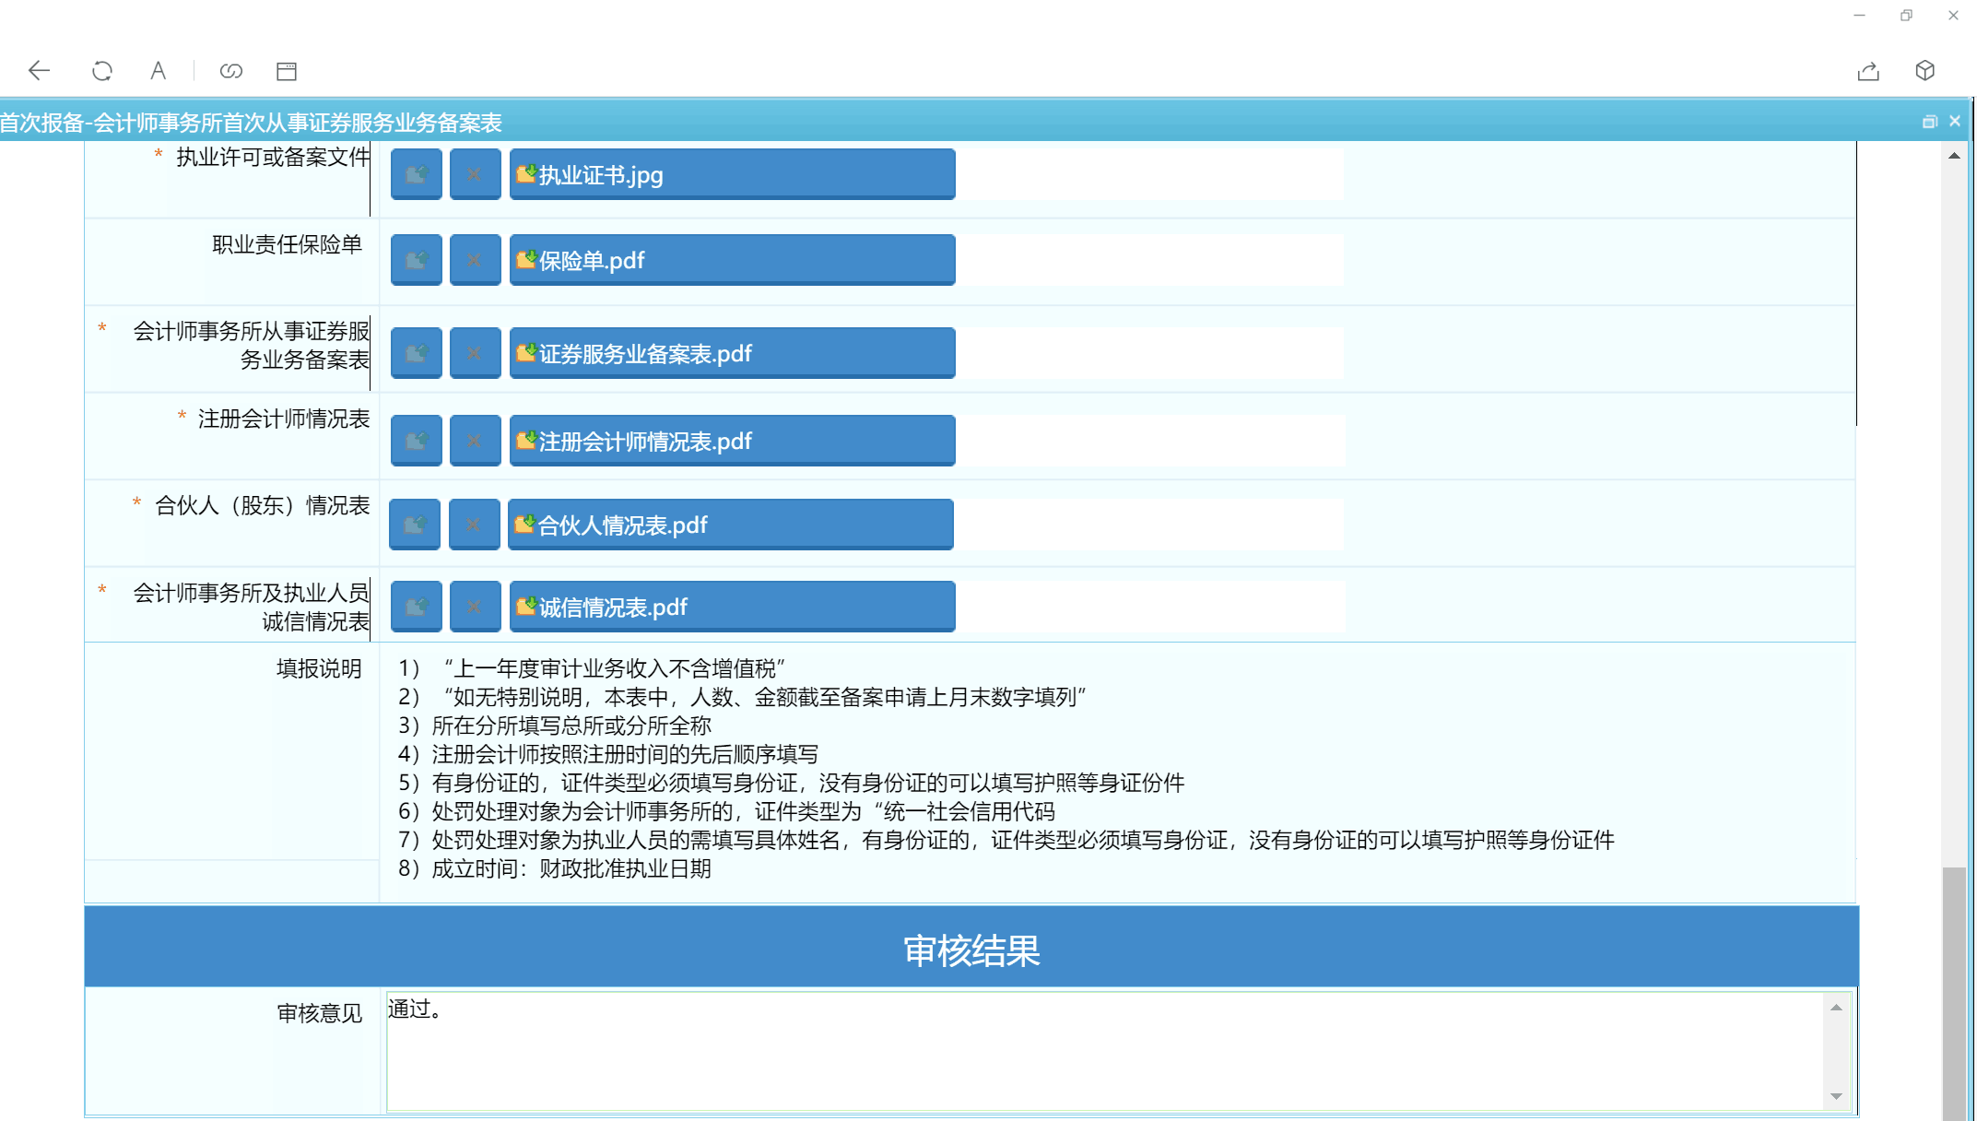Click the dialog restore window icon

1931,121
